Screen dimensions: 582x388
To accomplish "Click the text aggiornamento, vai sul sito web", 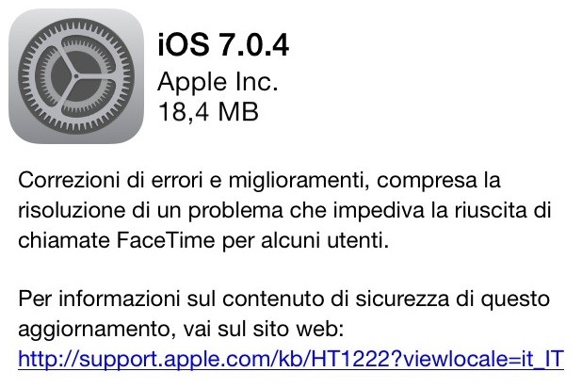I will [181, 330].
